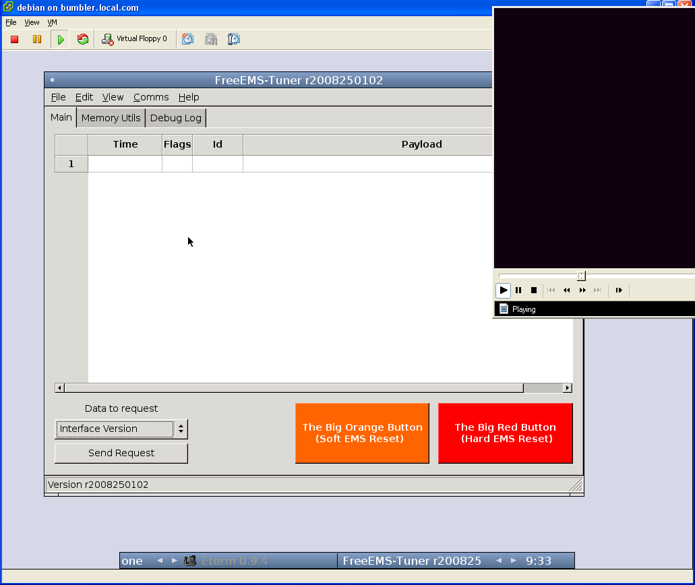Click the FreeEMS window resize grip

pyautogui.click(x=575, y=485)
